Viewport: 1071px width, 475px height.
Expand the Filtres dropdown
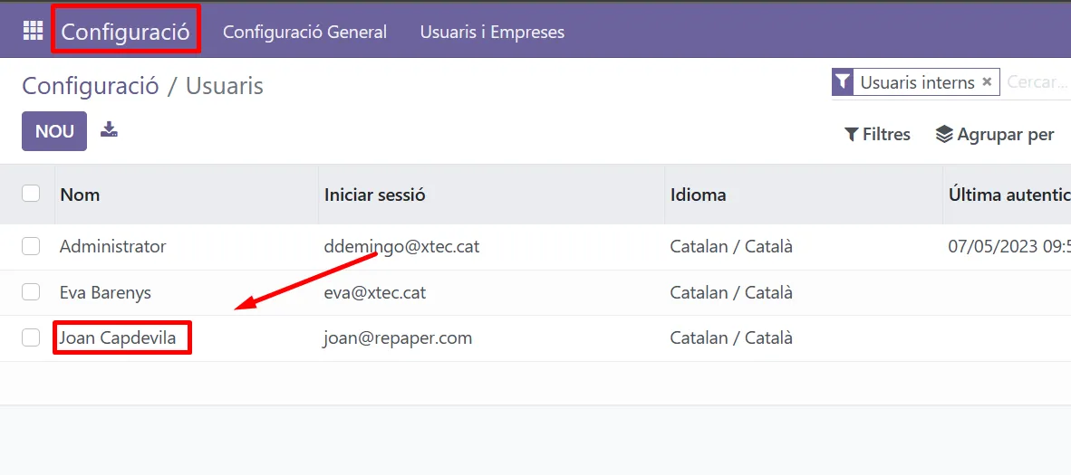877,134
